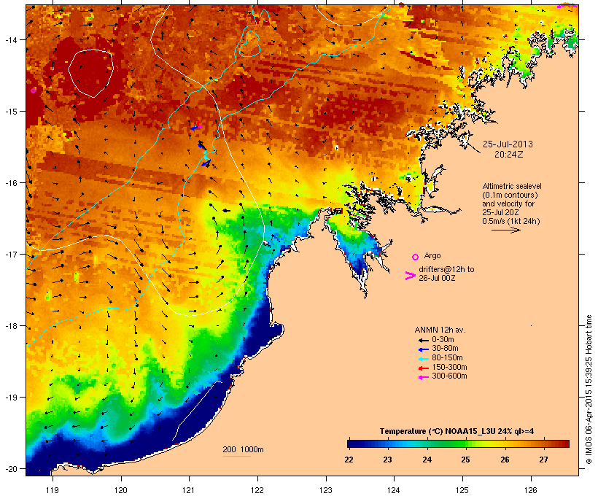Viewport: 598px width, 496px height.
Task: Click the colorbar tick label '22'
Action: coord(349,460)
